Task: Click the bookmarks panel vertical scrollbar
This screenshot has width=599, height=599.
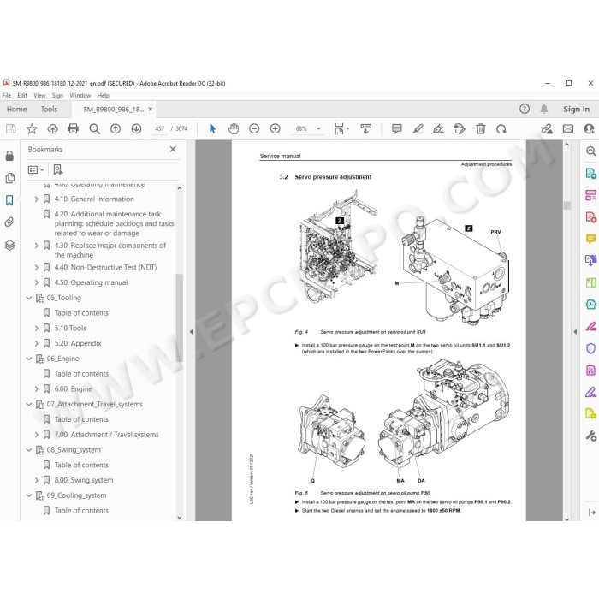Action: 179,317
